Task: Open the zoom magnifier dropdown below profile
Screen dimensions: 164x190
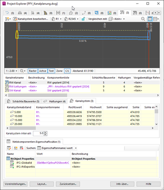Action: 23,71
